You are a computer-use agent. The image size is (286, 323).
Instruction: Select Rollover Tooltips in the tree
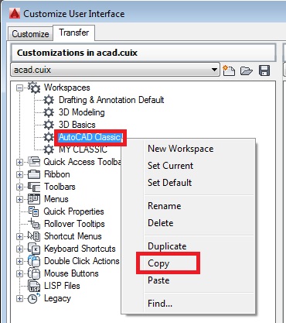[74, 224]
